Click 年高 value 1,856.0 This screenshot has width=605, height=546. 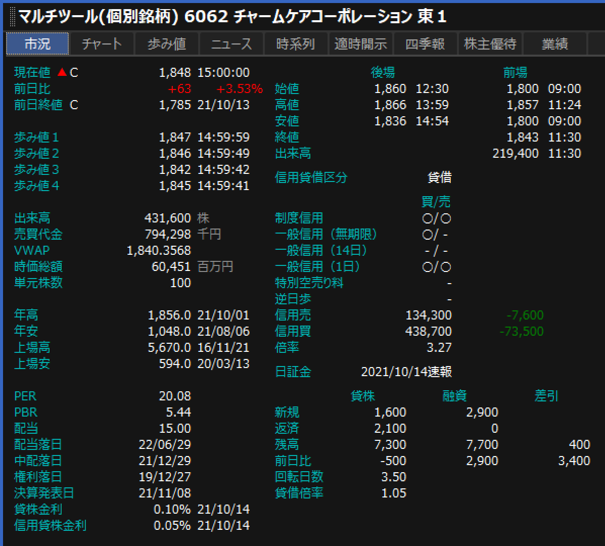tap(169, 315)
